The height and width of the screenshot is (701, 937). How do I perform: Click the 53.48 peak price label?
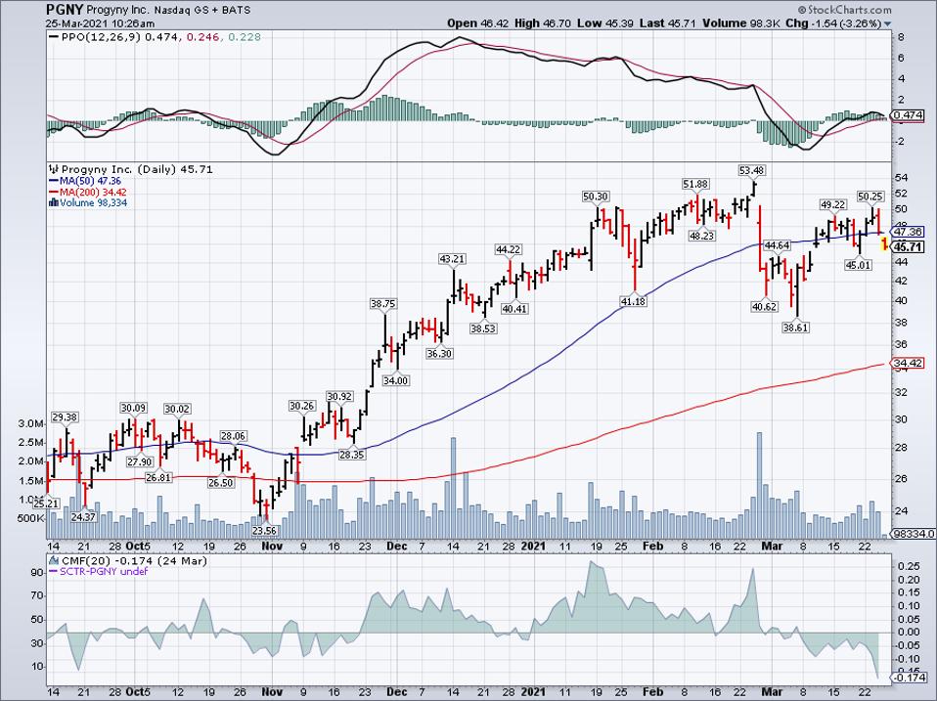pyautogui.click(x=752, y=171)
